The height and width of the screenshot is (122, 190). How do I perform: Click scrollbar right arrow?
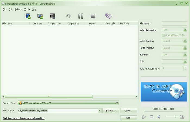pos(136,97)
